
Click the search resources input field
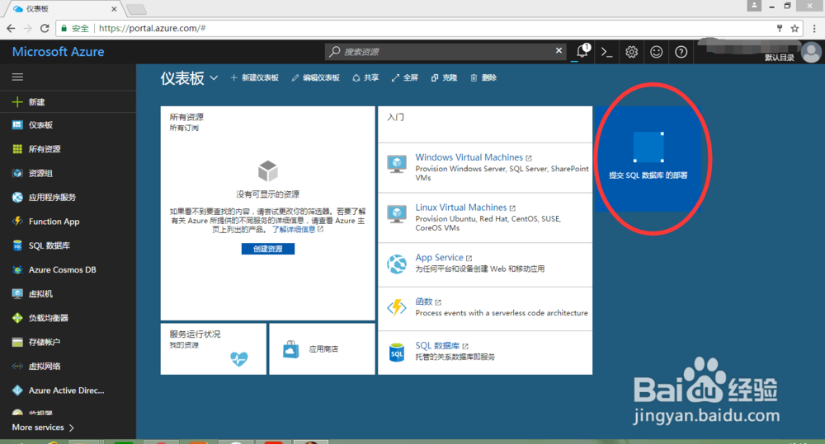click(x=445, y=52)
